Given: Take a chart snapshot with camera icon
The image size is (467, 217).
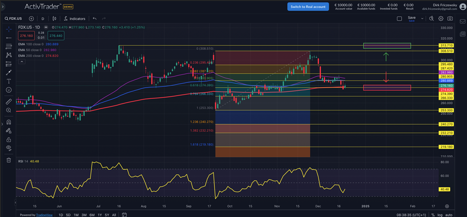Looking at the screenshot, I should click(x=450, y=19).
